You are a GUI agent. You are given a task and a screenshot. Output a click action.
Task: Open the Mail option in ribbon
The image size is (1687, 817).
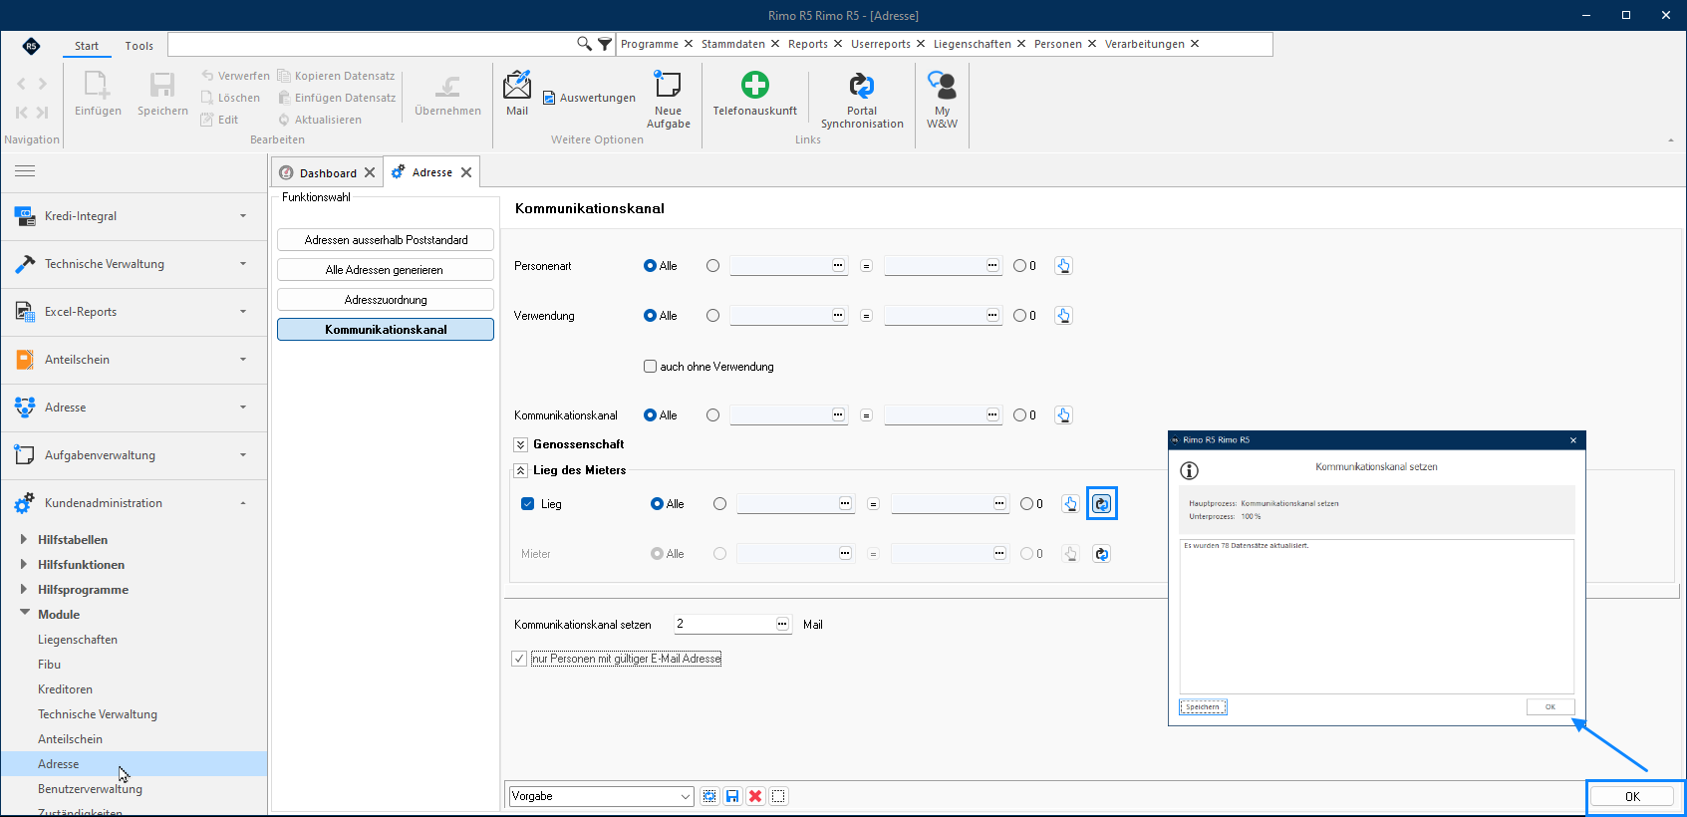point(517,93)
